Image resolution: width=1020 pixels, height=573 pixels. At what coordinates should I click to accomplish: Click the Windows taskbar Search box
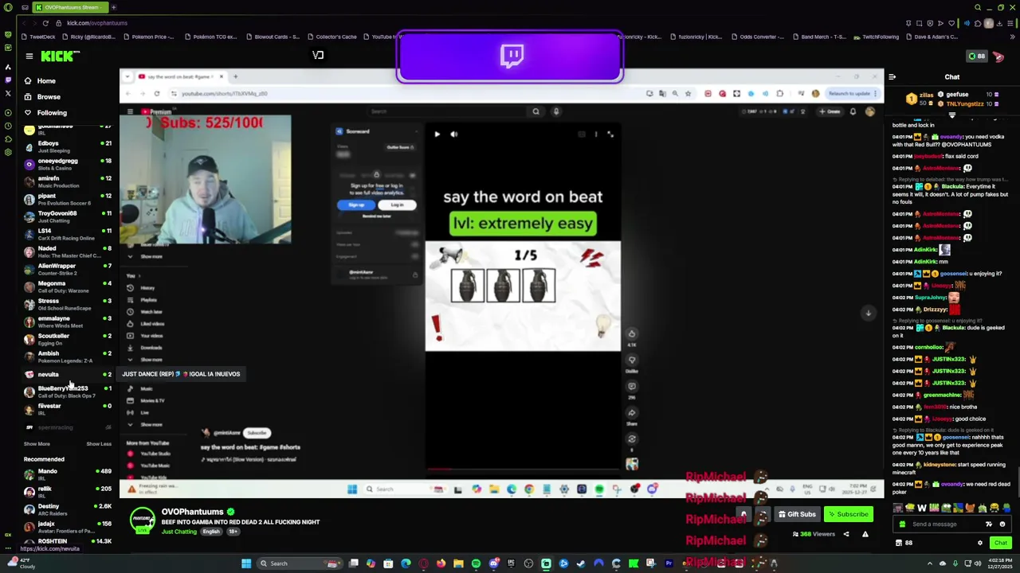click(x=297, y=564)
